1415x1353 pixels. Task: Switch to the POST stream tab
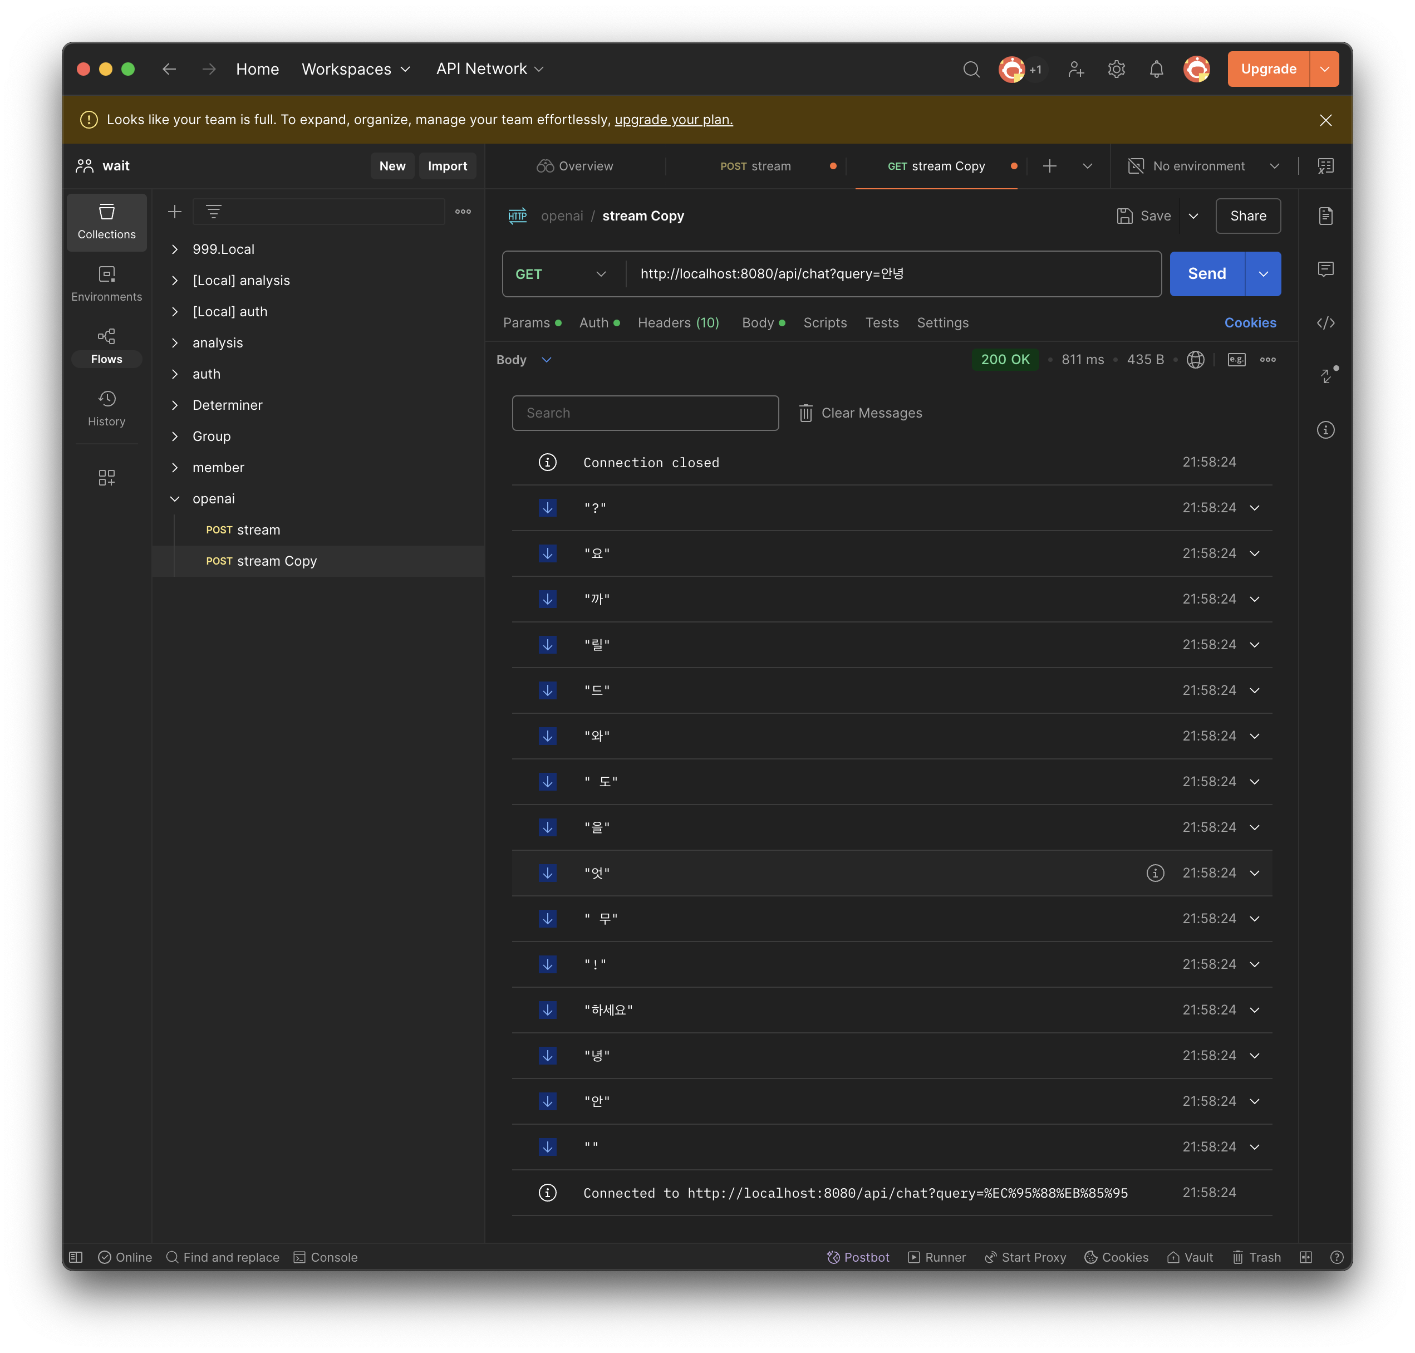point(755,166)
